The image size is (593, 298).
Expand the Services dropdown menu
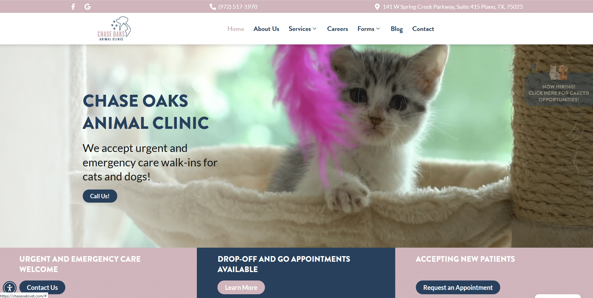point(302,29)
